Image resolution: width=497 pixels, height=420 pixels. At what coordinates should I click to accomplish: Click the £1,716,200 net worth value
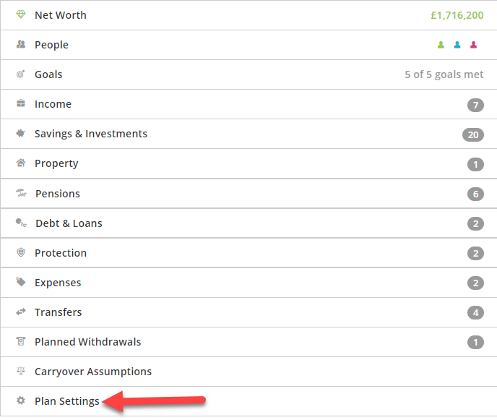click(457, 15)
